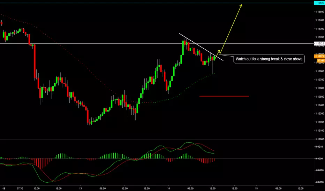This screenshot has width=325, height=191.
Task: Click the 1.12400 price axis label
Action: [x=319, y=105]
